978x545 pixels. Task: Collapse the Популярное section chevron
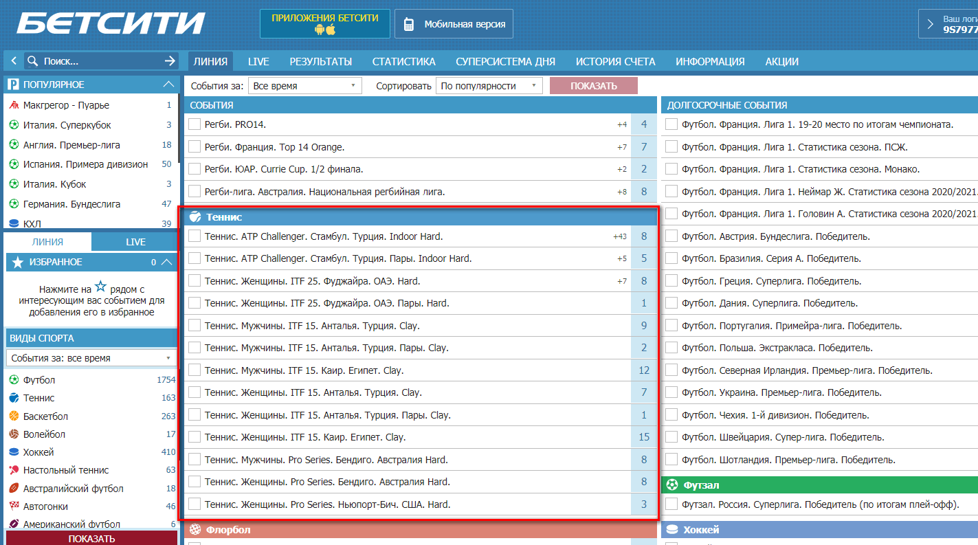click(x=168, y=85)
